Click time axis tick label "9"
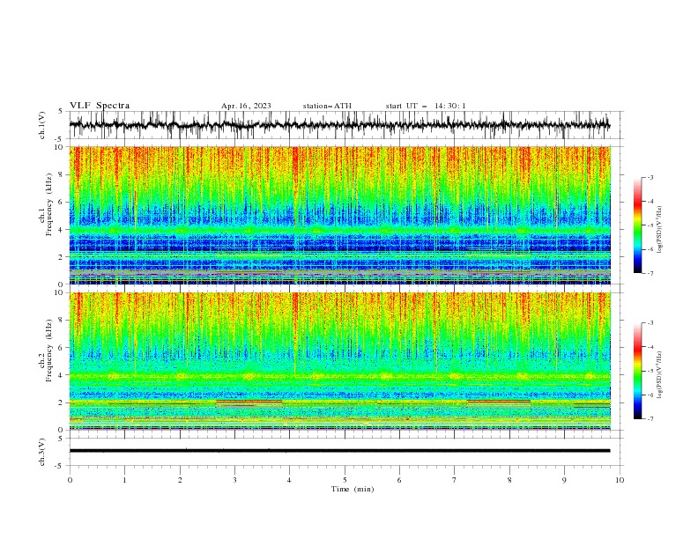 [564, 480]
